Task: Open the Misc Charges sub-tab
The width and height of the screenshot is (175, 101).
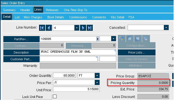Action: coord(33,17)
